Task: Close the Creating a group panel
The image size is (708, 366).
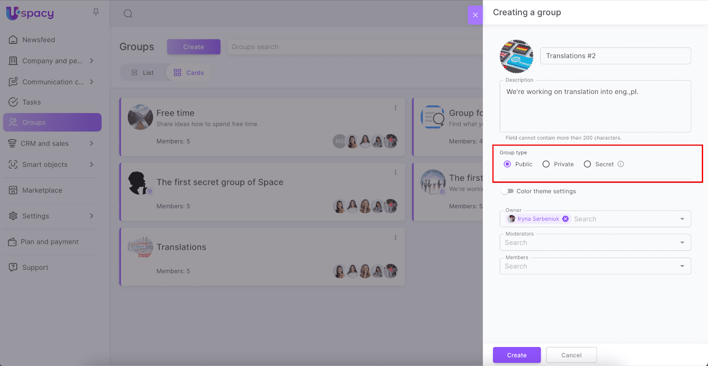Action: pyautogui.click(x=475, y=15)
